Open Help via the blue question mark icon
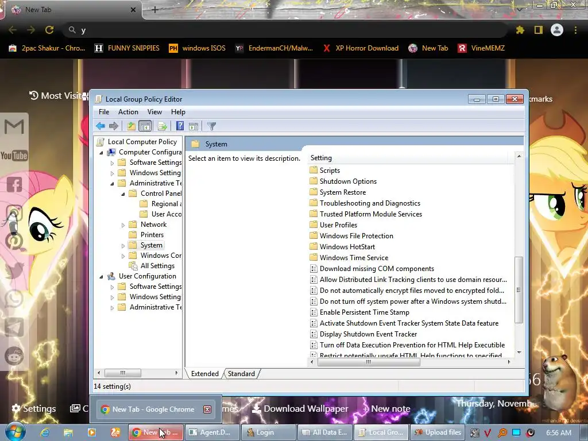588x441 pixels. click(x=180, y=126)
